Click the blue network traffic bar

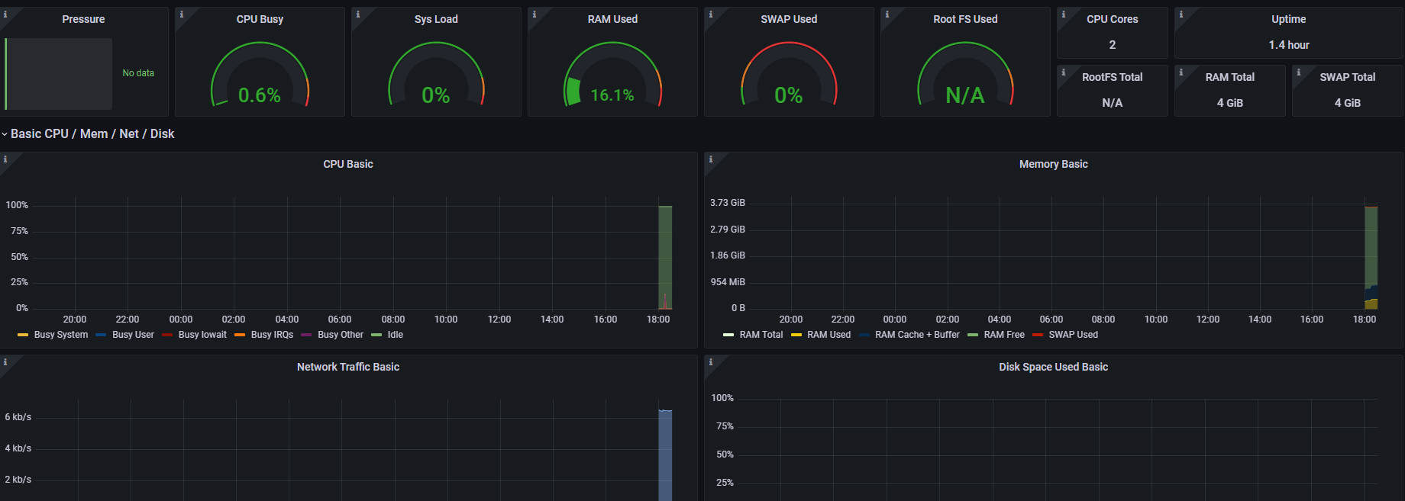(x=665, y=455)
